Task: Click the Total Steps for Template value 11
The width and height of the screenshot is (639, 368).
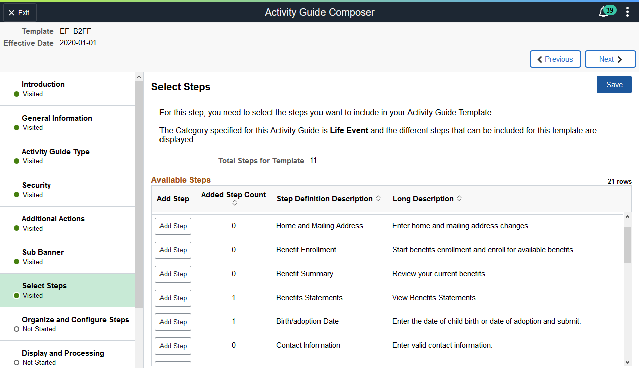Action: (313, 160)
